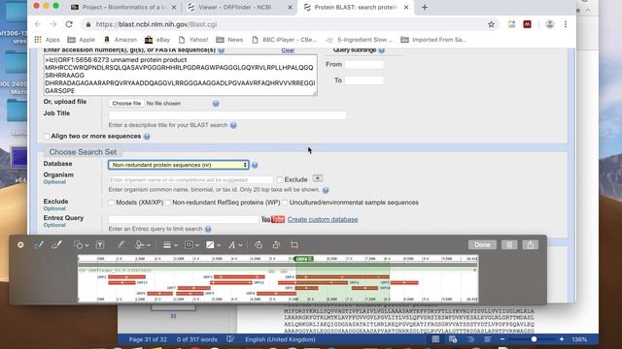Click the YouTube icon by Entrez Query
Screen dimensions: 622x349
click(273, 219)
